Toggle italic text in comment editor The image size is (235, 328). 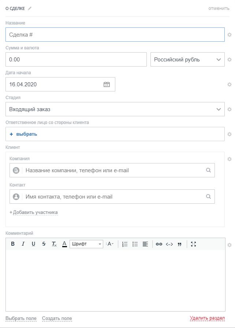(23, 244)
